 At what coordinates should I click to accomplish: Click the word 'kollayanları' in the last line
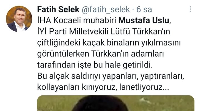click(x=58, y=87)
